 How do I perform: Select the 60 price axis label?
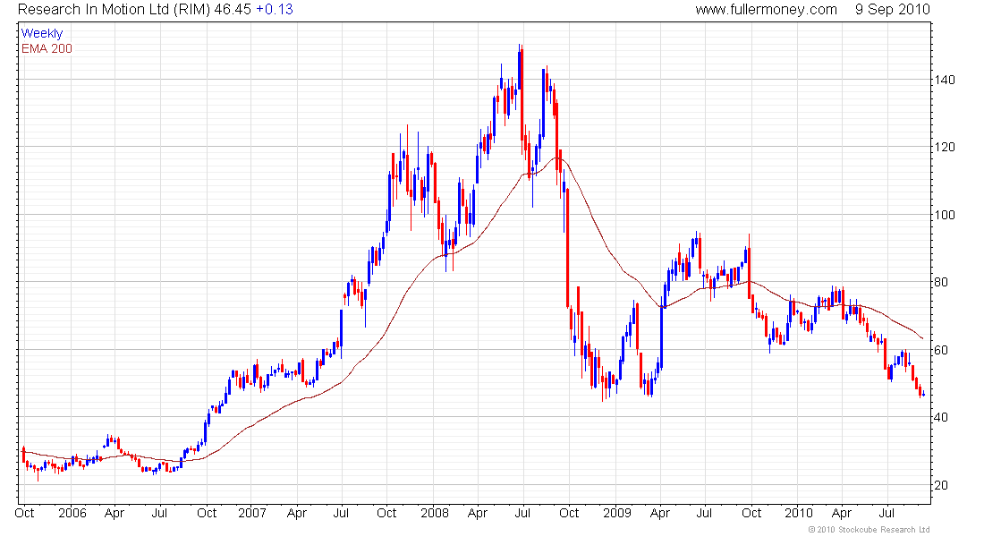point(941,350)
